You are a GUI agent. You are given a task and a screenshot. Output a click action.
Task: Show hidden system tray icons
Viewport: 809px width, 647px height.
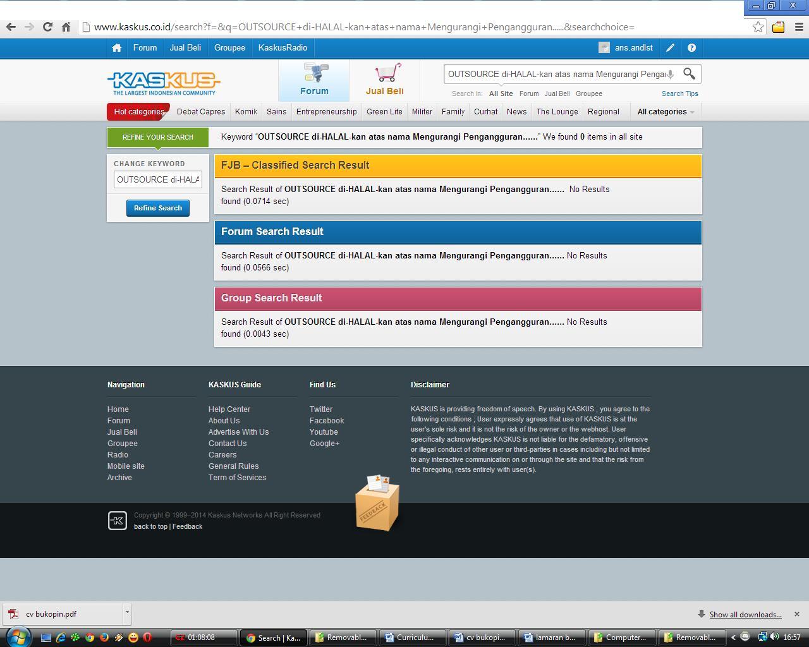tap(734, 638)
